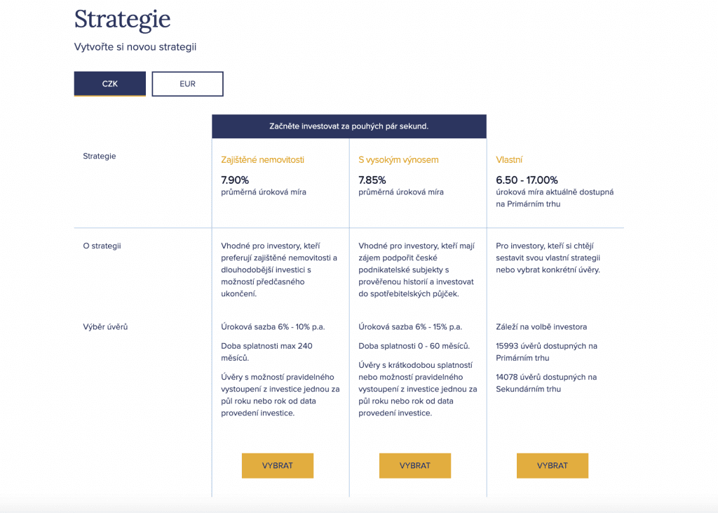
Task: Click the 7.85% average interest rate
Action: (372, 180)
